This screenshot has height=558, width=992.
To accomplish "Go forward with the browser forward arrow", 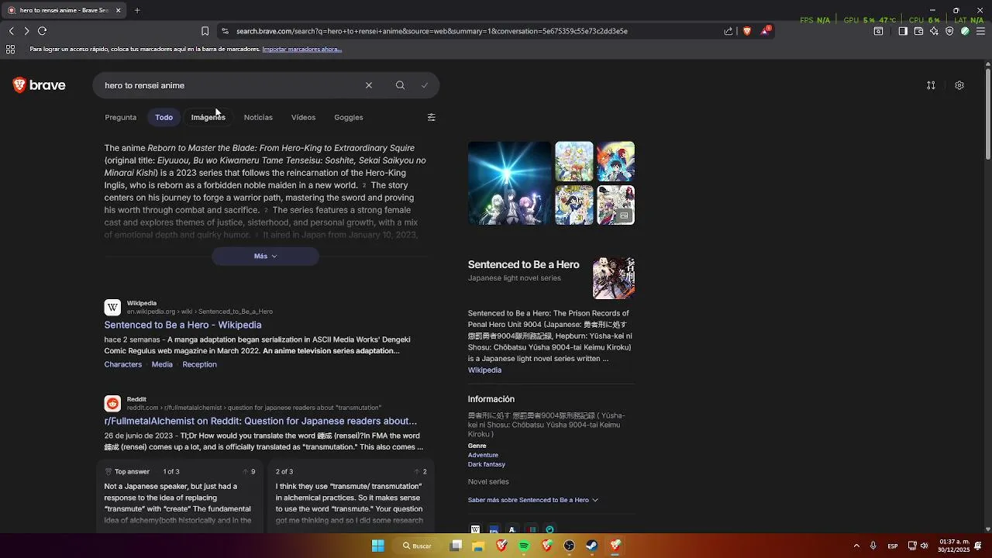I will tap(26, 31).
